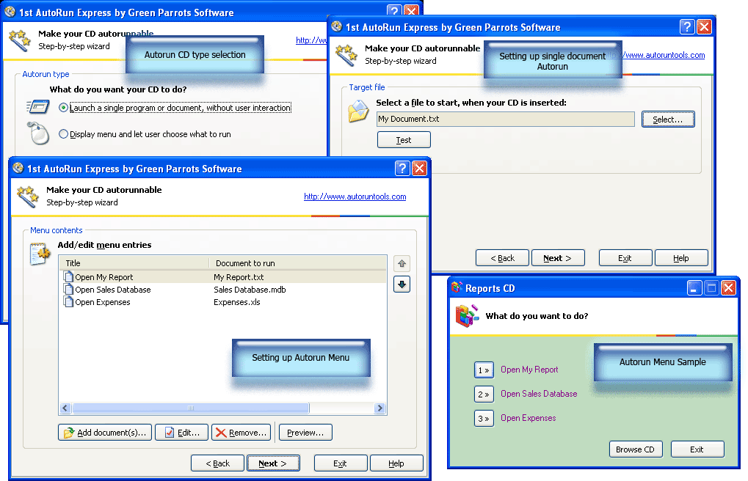This screenshot has width=748, height=481.
Task: Click Next in the target file window
Action: point(558,258)
